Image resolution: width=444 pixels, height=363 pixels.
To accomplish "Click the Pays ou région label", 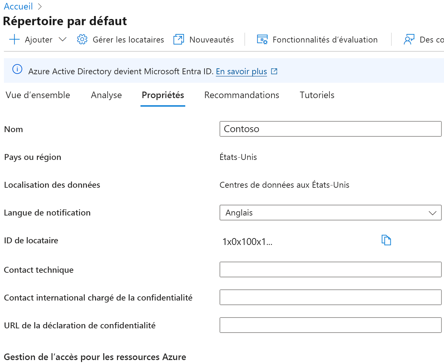I will [33, 157].
